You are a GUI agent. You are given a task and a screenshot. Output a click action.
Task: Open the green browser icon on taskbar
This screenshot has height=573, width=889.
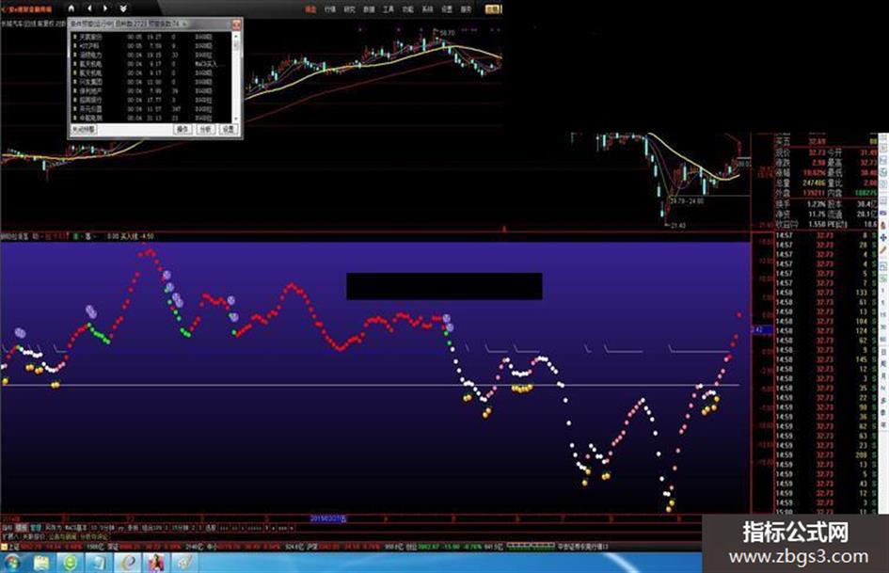[x=71, y=563]
